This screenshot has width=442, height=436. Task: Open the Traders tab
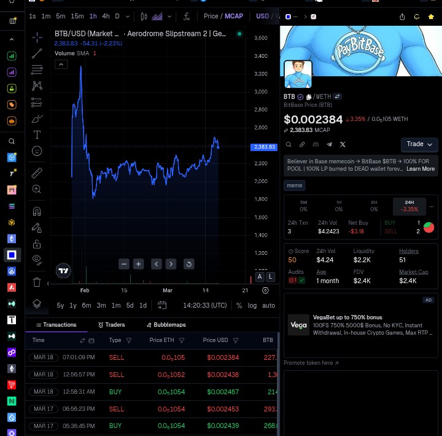coord(112,325)
